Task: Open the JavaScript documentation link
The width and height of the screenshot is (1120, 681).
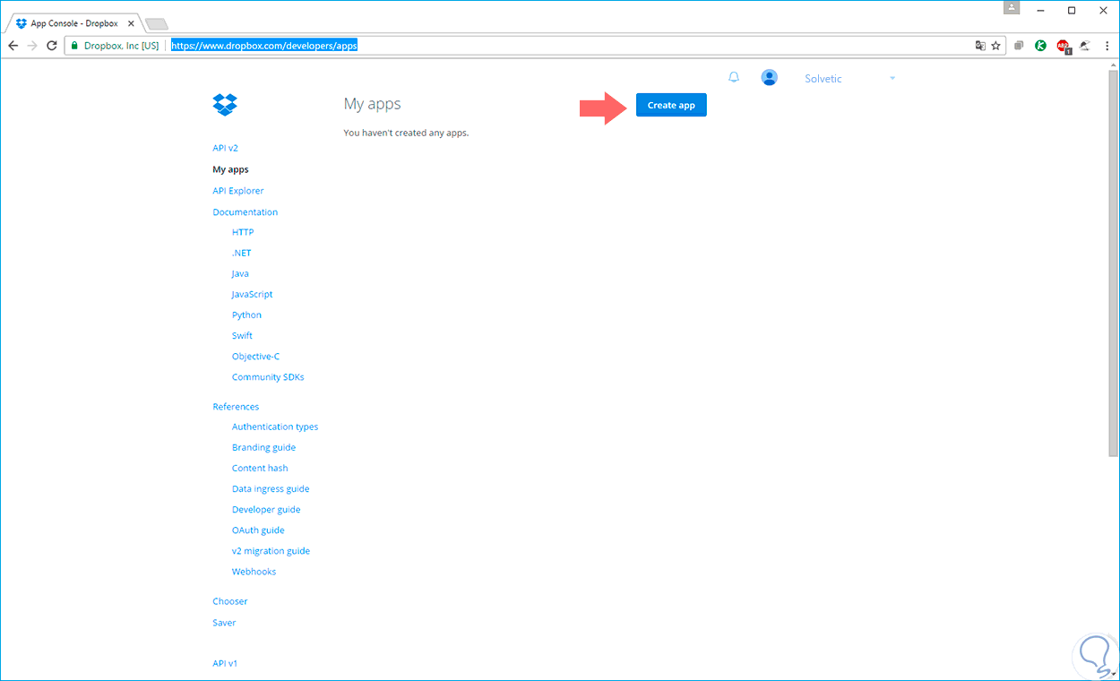Action: click(x=252, y=294)
